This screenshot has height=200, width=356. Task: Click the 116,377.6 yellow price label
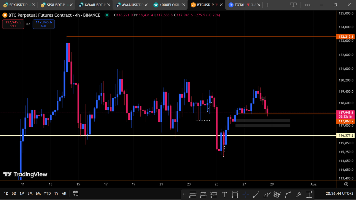(346, 135)
